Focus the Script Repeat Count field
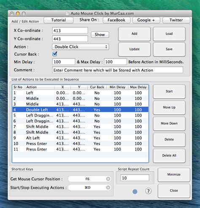200x208 pixels. (x=135, y=178)
